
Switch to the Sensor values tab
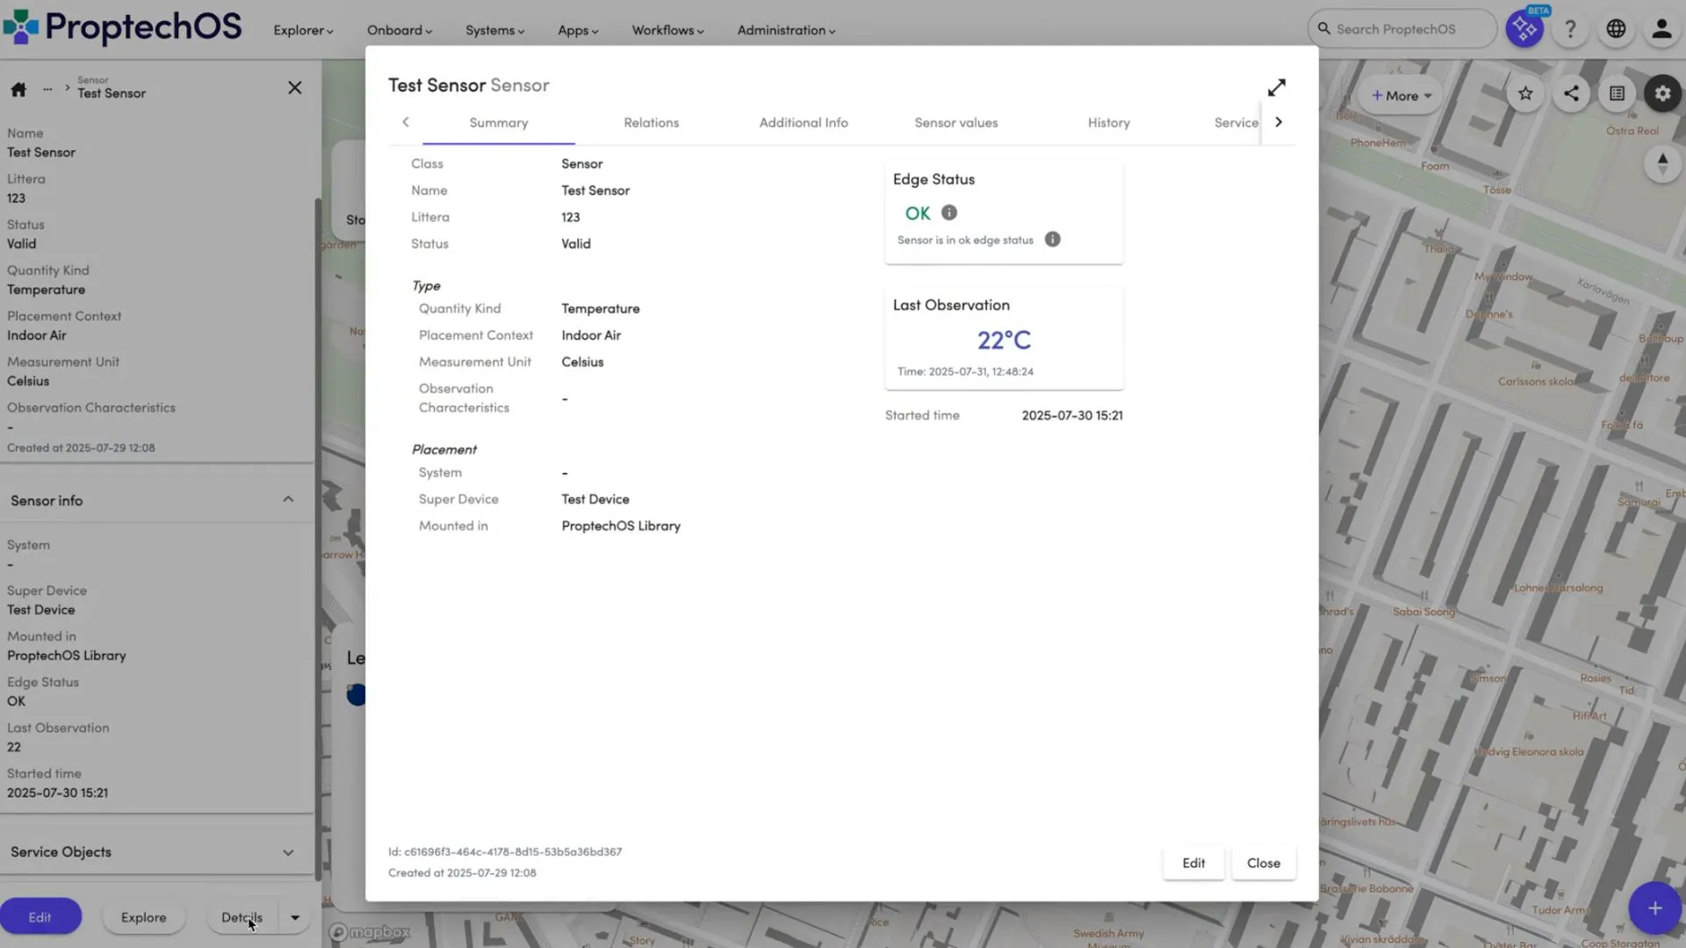[x=956, y=123]
